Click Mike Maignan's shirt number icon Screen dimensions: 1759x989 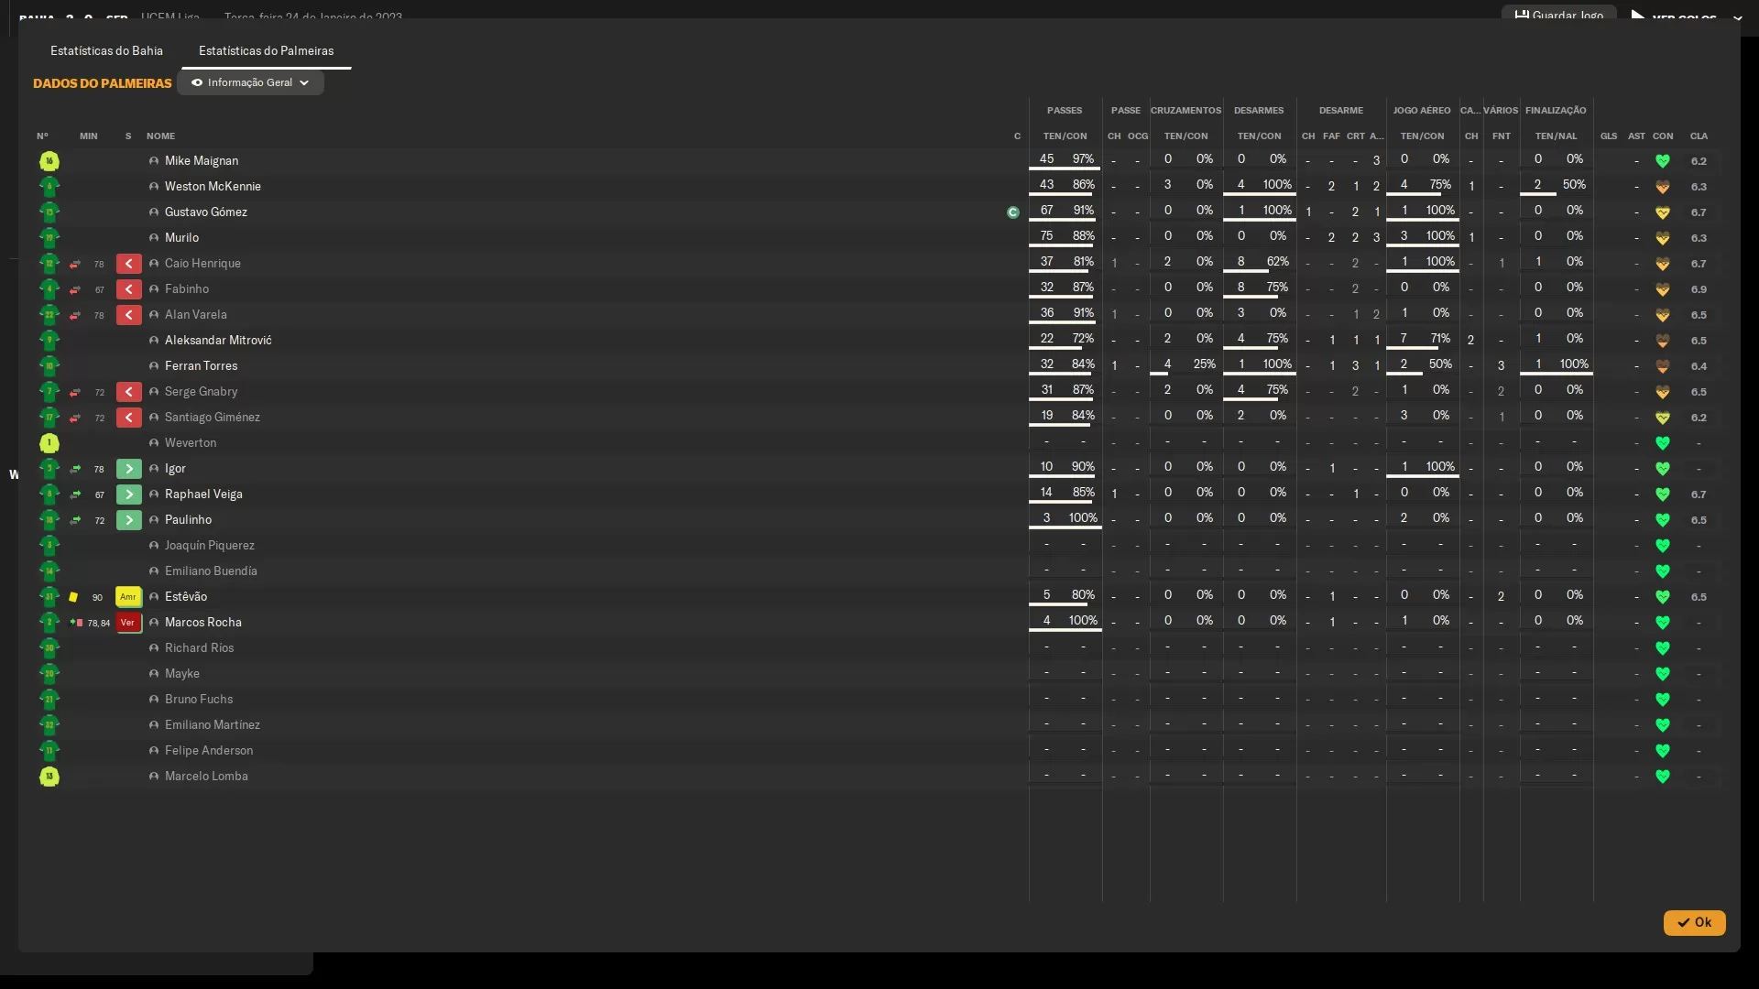click(x=49, y=161)
